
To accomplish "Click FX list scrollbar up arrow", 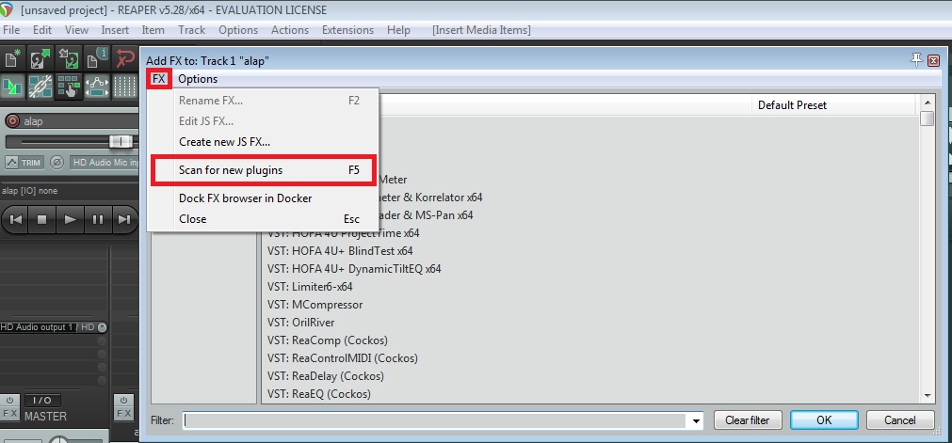I will coord(928,102).
